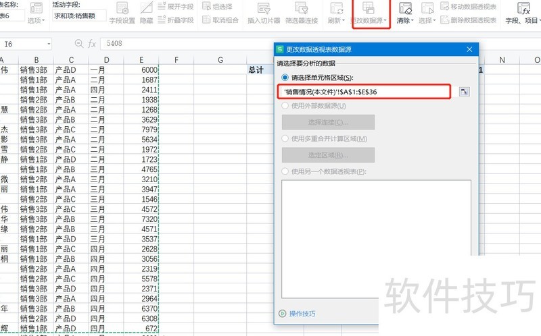
Task: Click the range picker icon beside the data source field
Action: (465, 92)
